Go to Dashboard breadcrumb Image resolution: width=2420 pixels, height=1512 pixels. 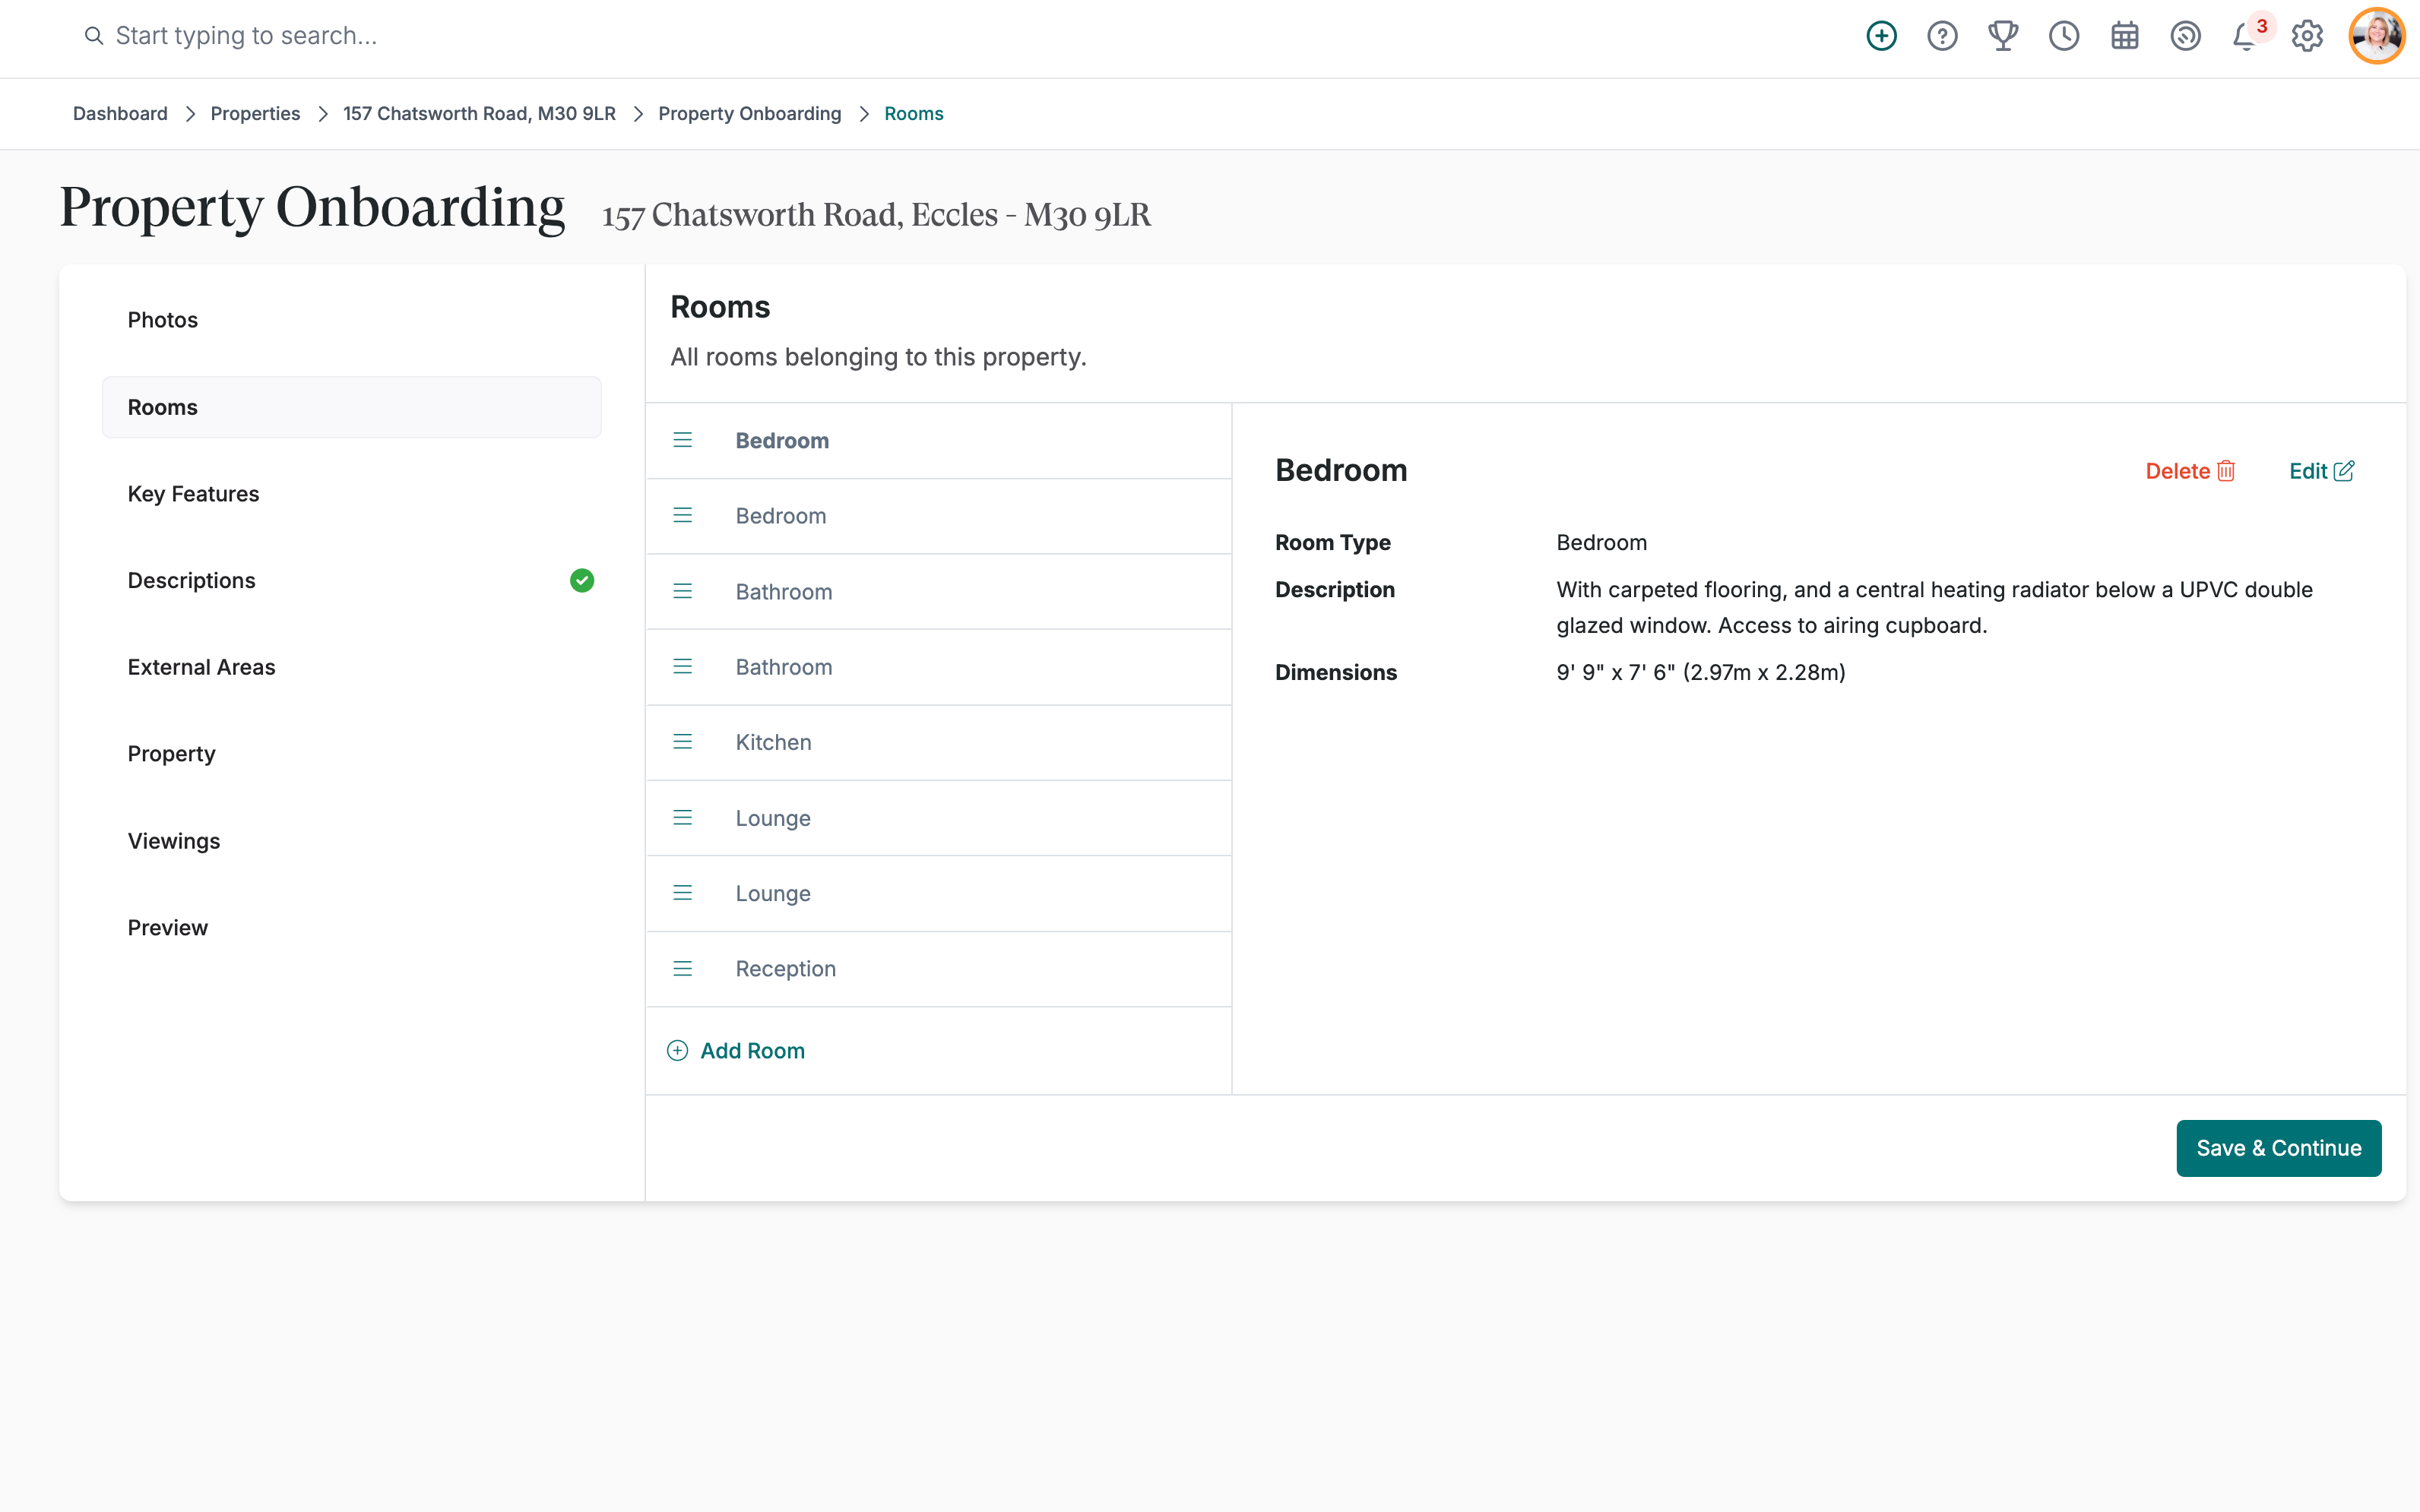click(120, 114)
